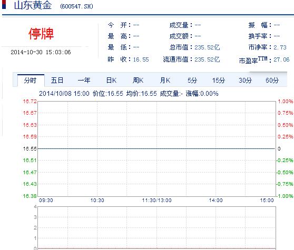This screenshot has width=294, height=250.
Task: Click the 山东黄金 stock name heading
Action: pos(33,5)
